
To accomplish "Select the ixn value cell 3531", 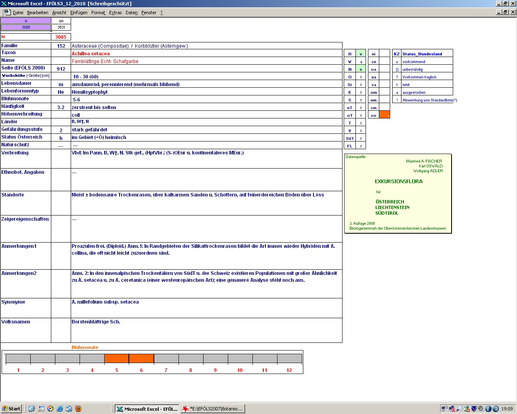I will point(61,27).
